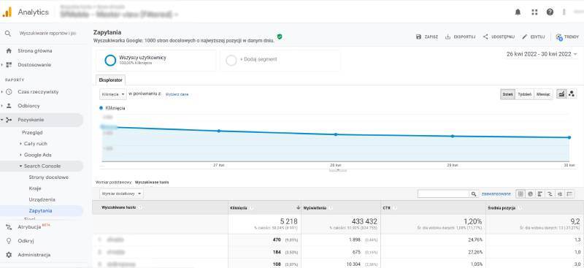Click the Strona główna home icon
Viewport: 584px width, 268px height.
point(9,50)
